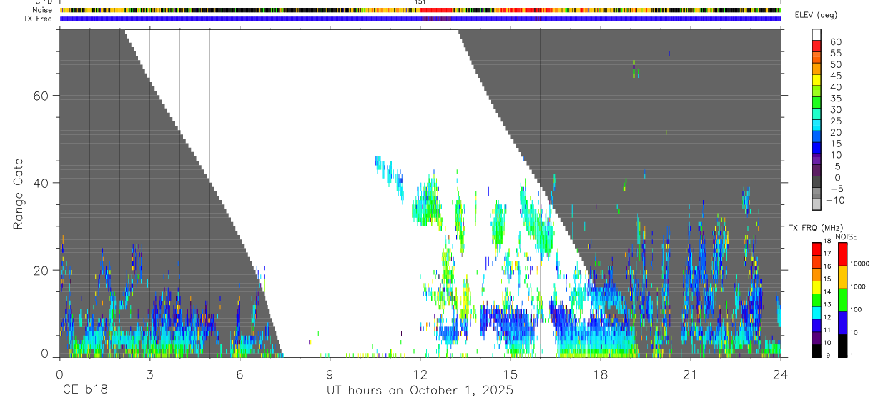
Task: Click the purple swatch between 10 and 5 in ELEV
Action: click(x=817, y=160)
